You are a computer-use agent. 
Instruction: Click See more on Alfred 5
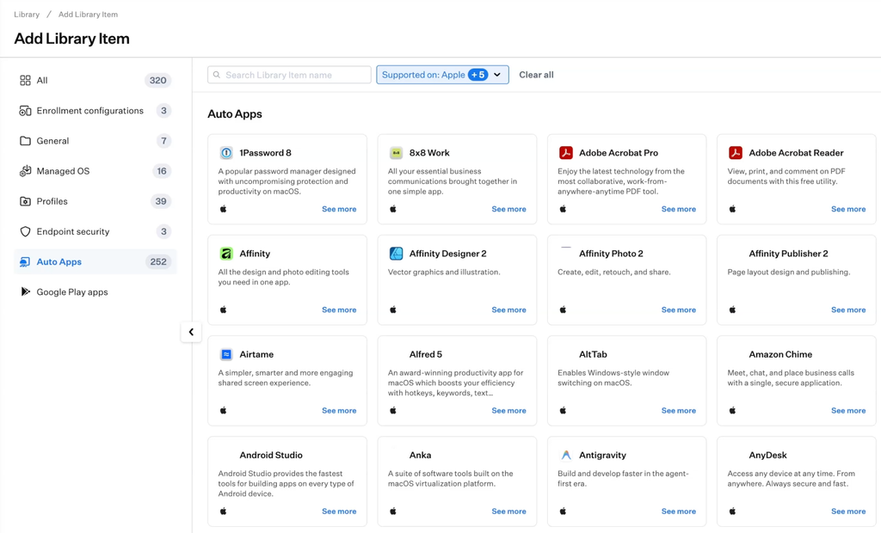click(x=508, y=411)
